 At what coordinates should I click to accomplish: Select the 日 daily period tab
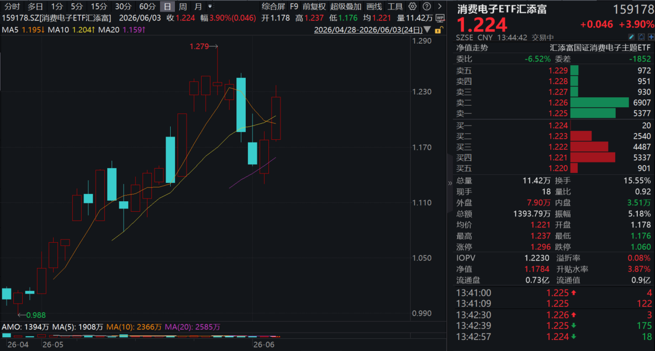(x=167, y=6)
